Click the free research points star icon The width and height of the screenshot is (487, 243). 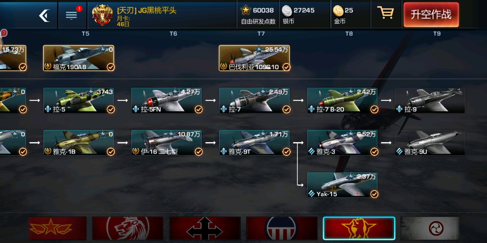246,10
